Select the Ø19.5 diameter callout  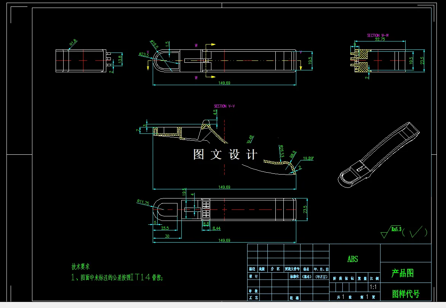click(x=154, y=44)
